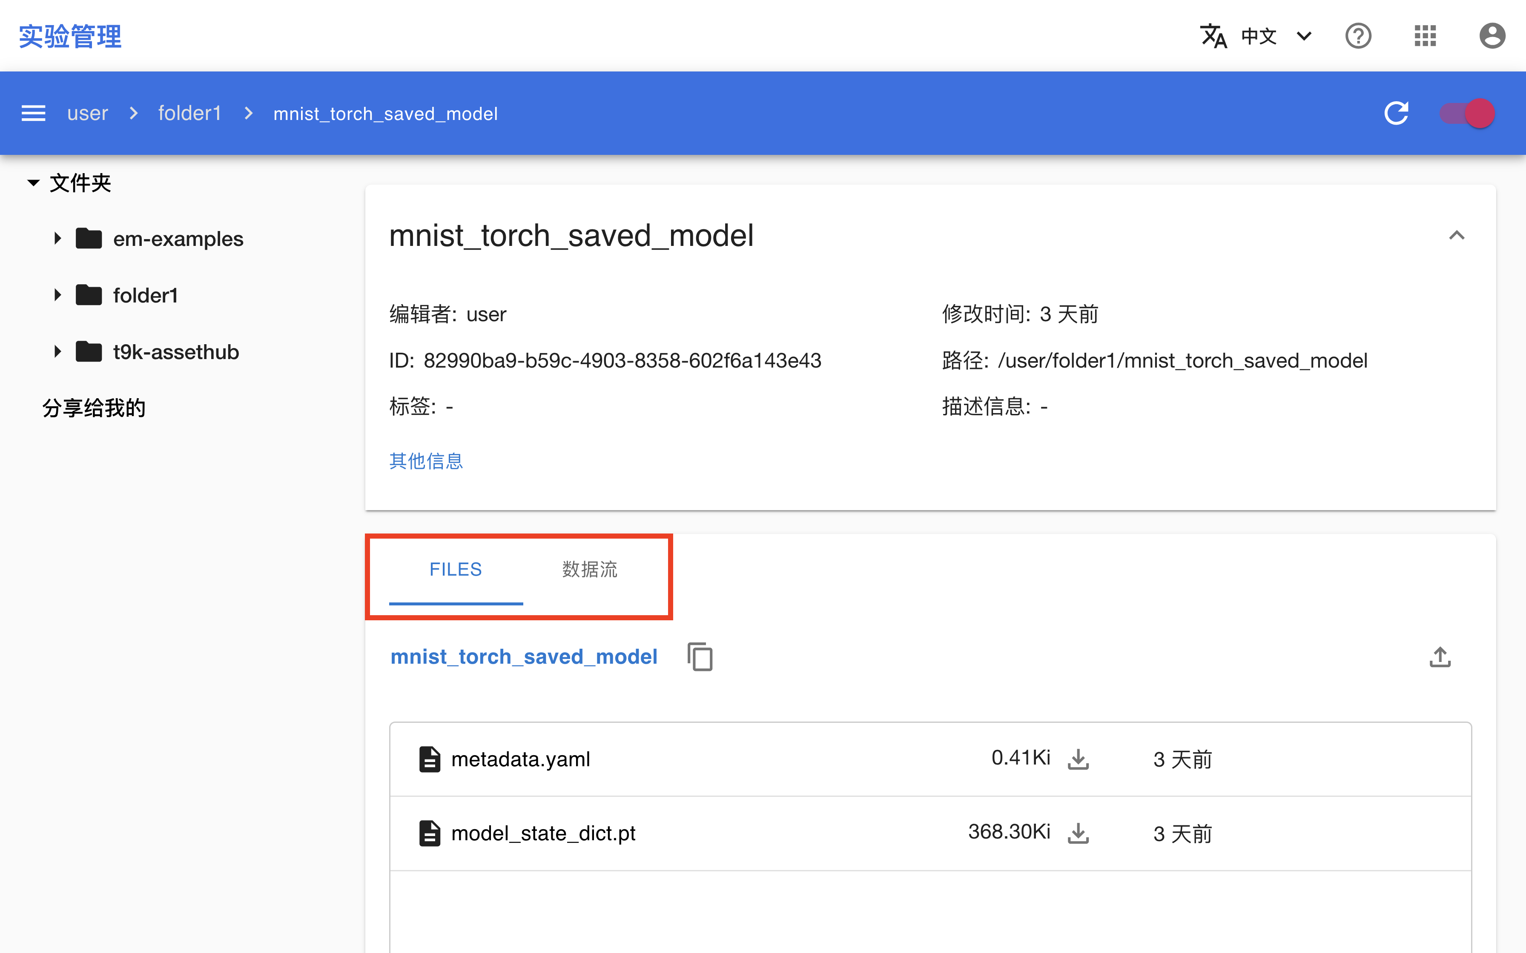The height and width of the screenshot is (953, 1526).
Task: Expand the folder1 tree arrow
Action: (x=57, y=295)
